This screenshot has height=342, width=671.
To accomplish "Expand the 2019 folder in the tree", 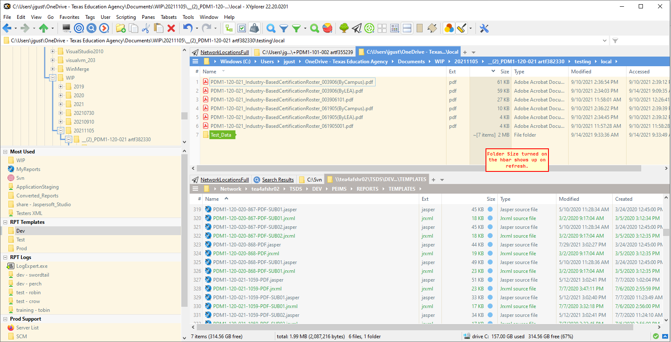I will (61, 87).
